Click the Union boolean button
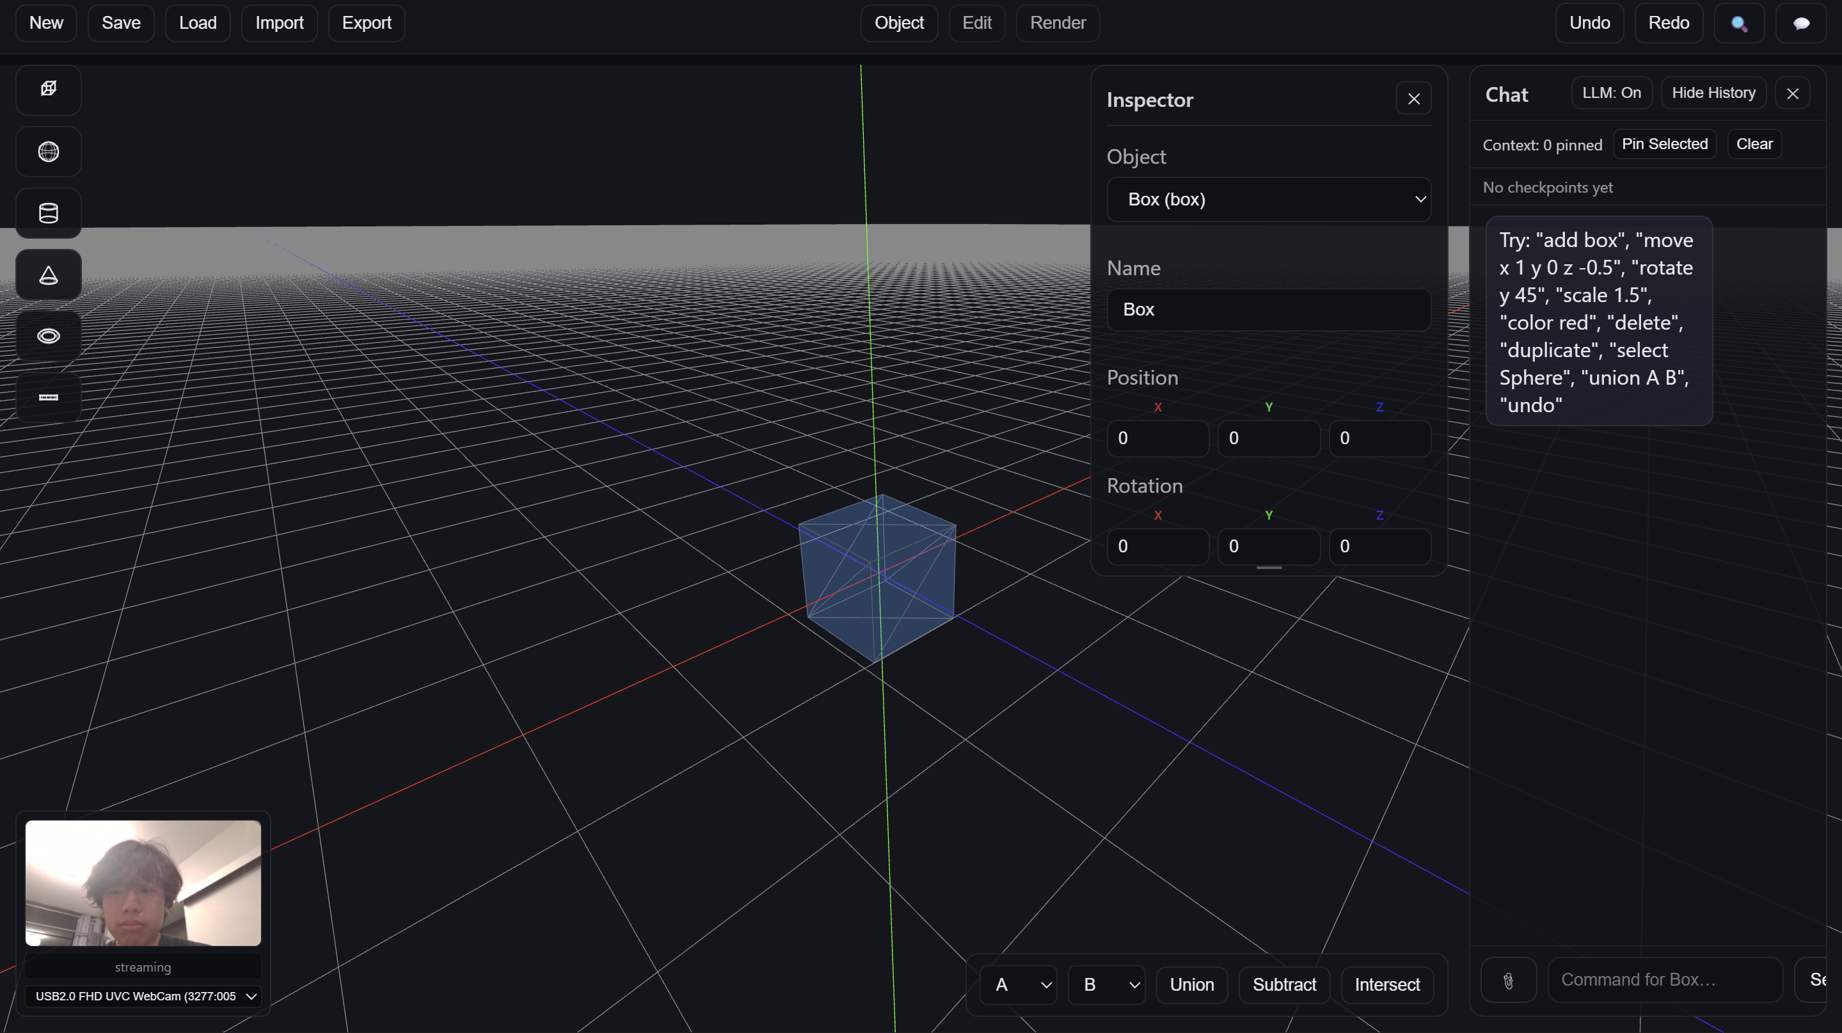This screenshot has height=1033, width=1842. pyautogui.click(x=1191, y=984)
